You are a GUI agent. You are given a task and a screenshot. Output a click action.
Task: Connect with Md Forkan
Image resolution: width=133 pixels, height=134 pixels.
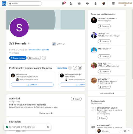pos(104,57)
